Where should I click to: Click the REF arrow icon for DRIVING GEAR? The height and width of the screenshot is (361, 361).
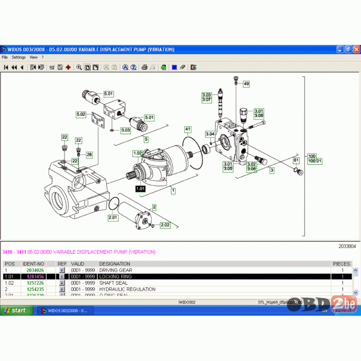(x=62, y=270)
